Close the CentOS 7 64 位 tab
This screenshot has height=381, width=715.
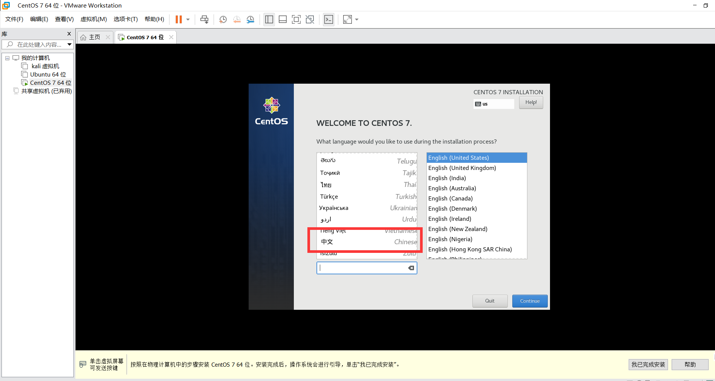click(171, 37)
